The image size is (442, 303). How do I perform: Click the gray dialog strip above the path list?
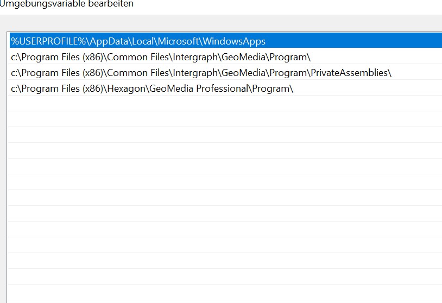point(217,23)
